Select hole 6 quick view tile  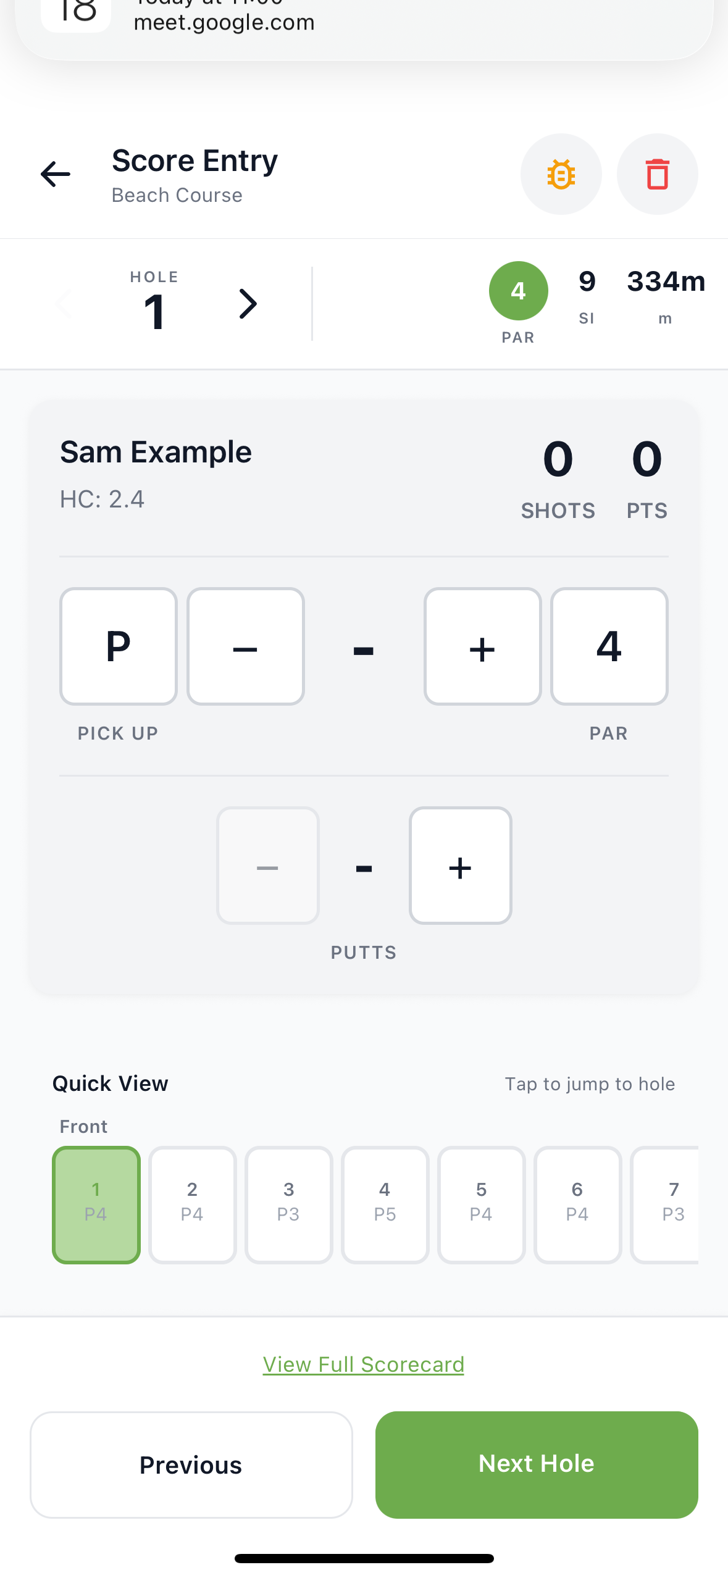coord(577,1204)
